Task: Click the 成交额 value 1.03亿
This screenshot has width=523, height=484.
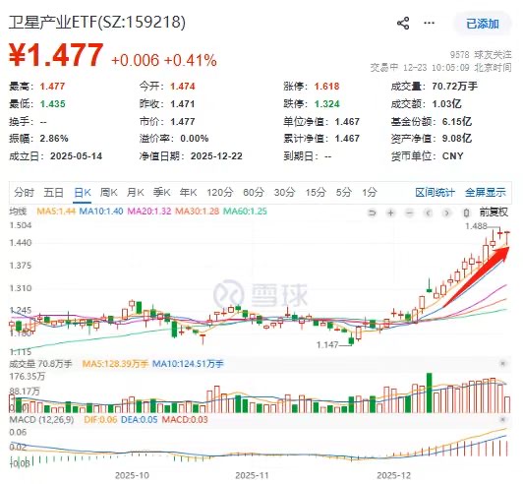Action: click(446, 104)
